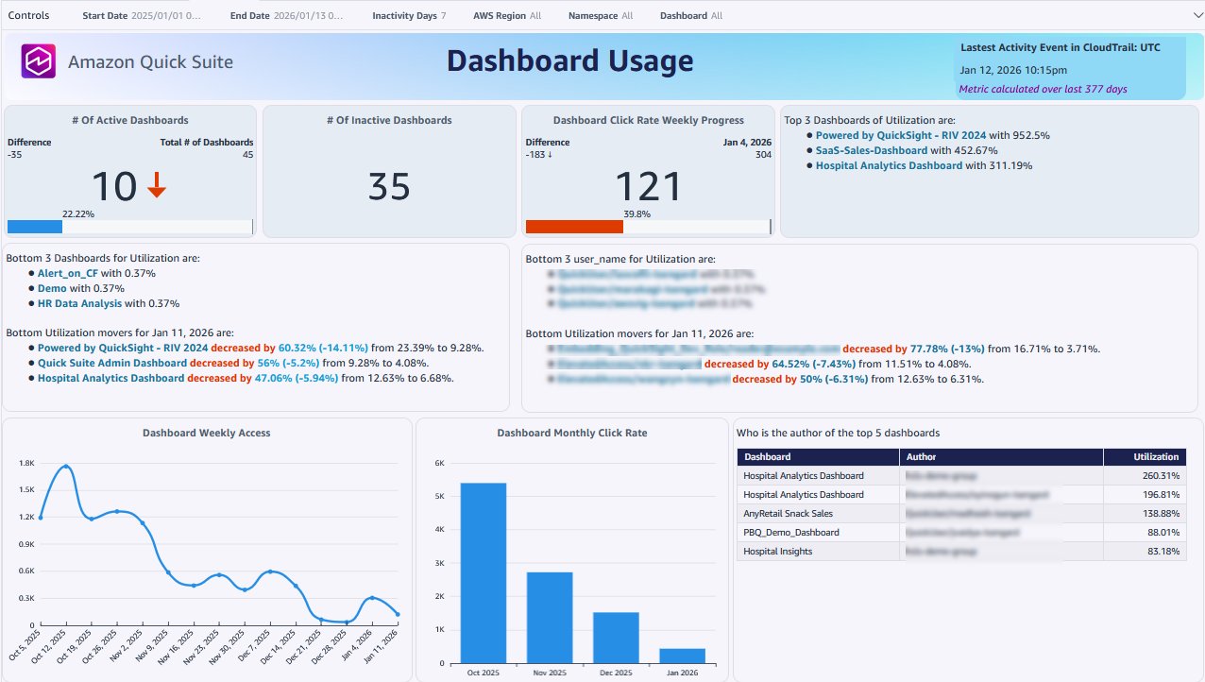Select the Oct 2025 bar in Monthly Click Rate
Viewport: 1205px width, 682px height.
(484, 570)
